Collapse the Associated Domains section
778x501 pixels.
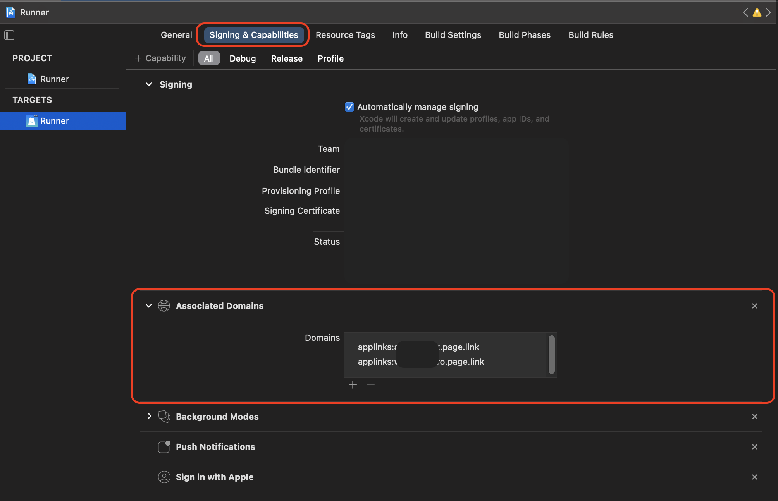point(149,306)
